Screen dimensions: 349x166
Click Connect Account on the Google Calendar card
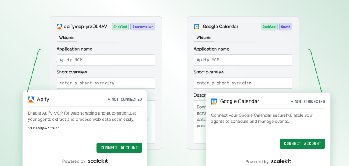pos(302,144)
